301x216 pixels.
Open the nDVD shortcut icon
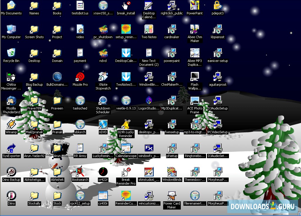click(103, 124)
